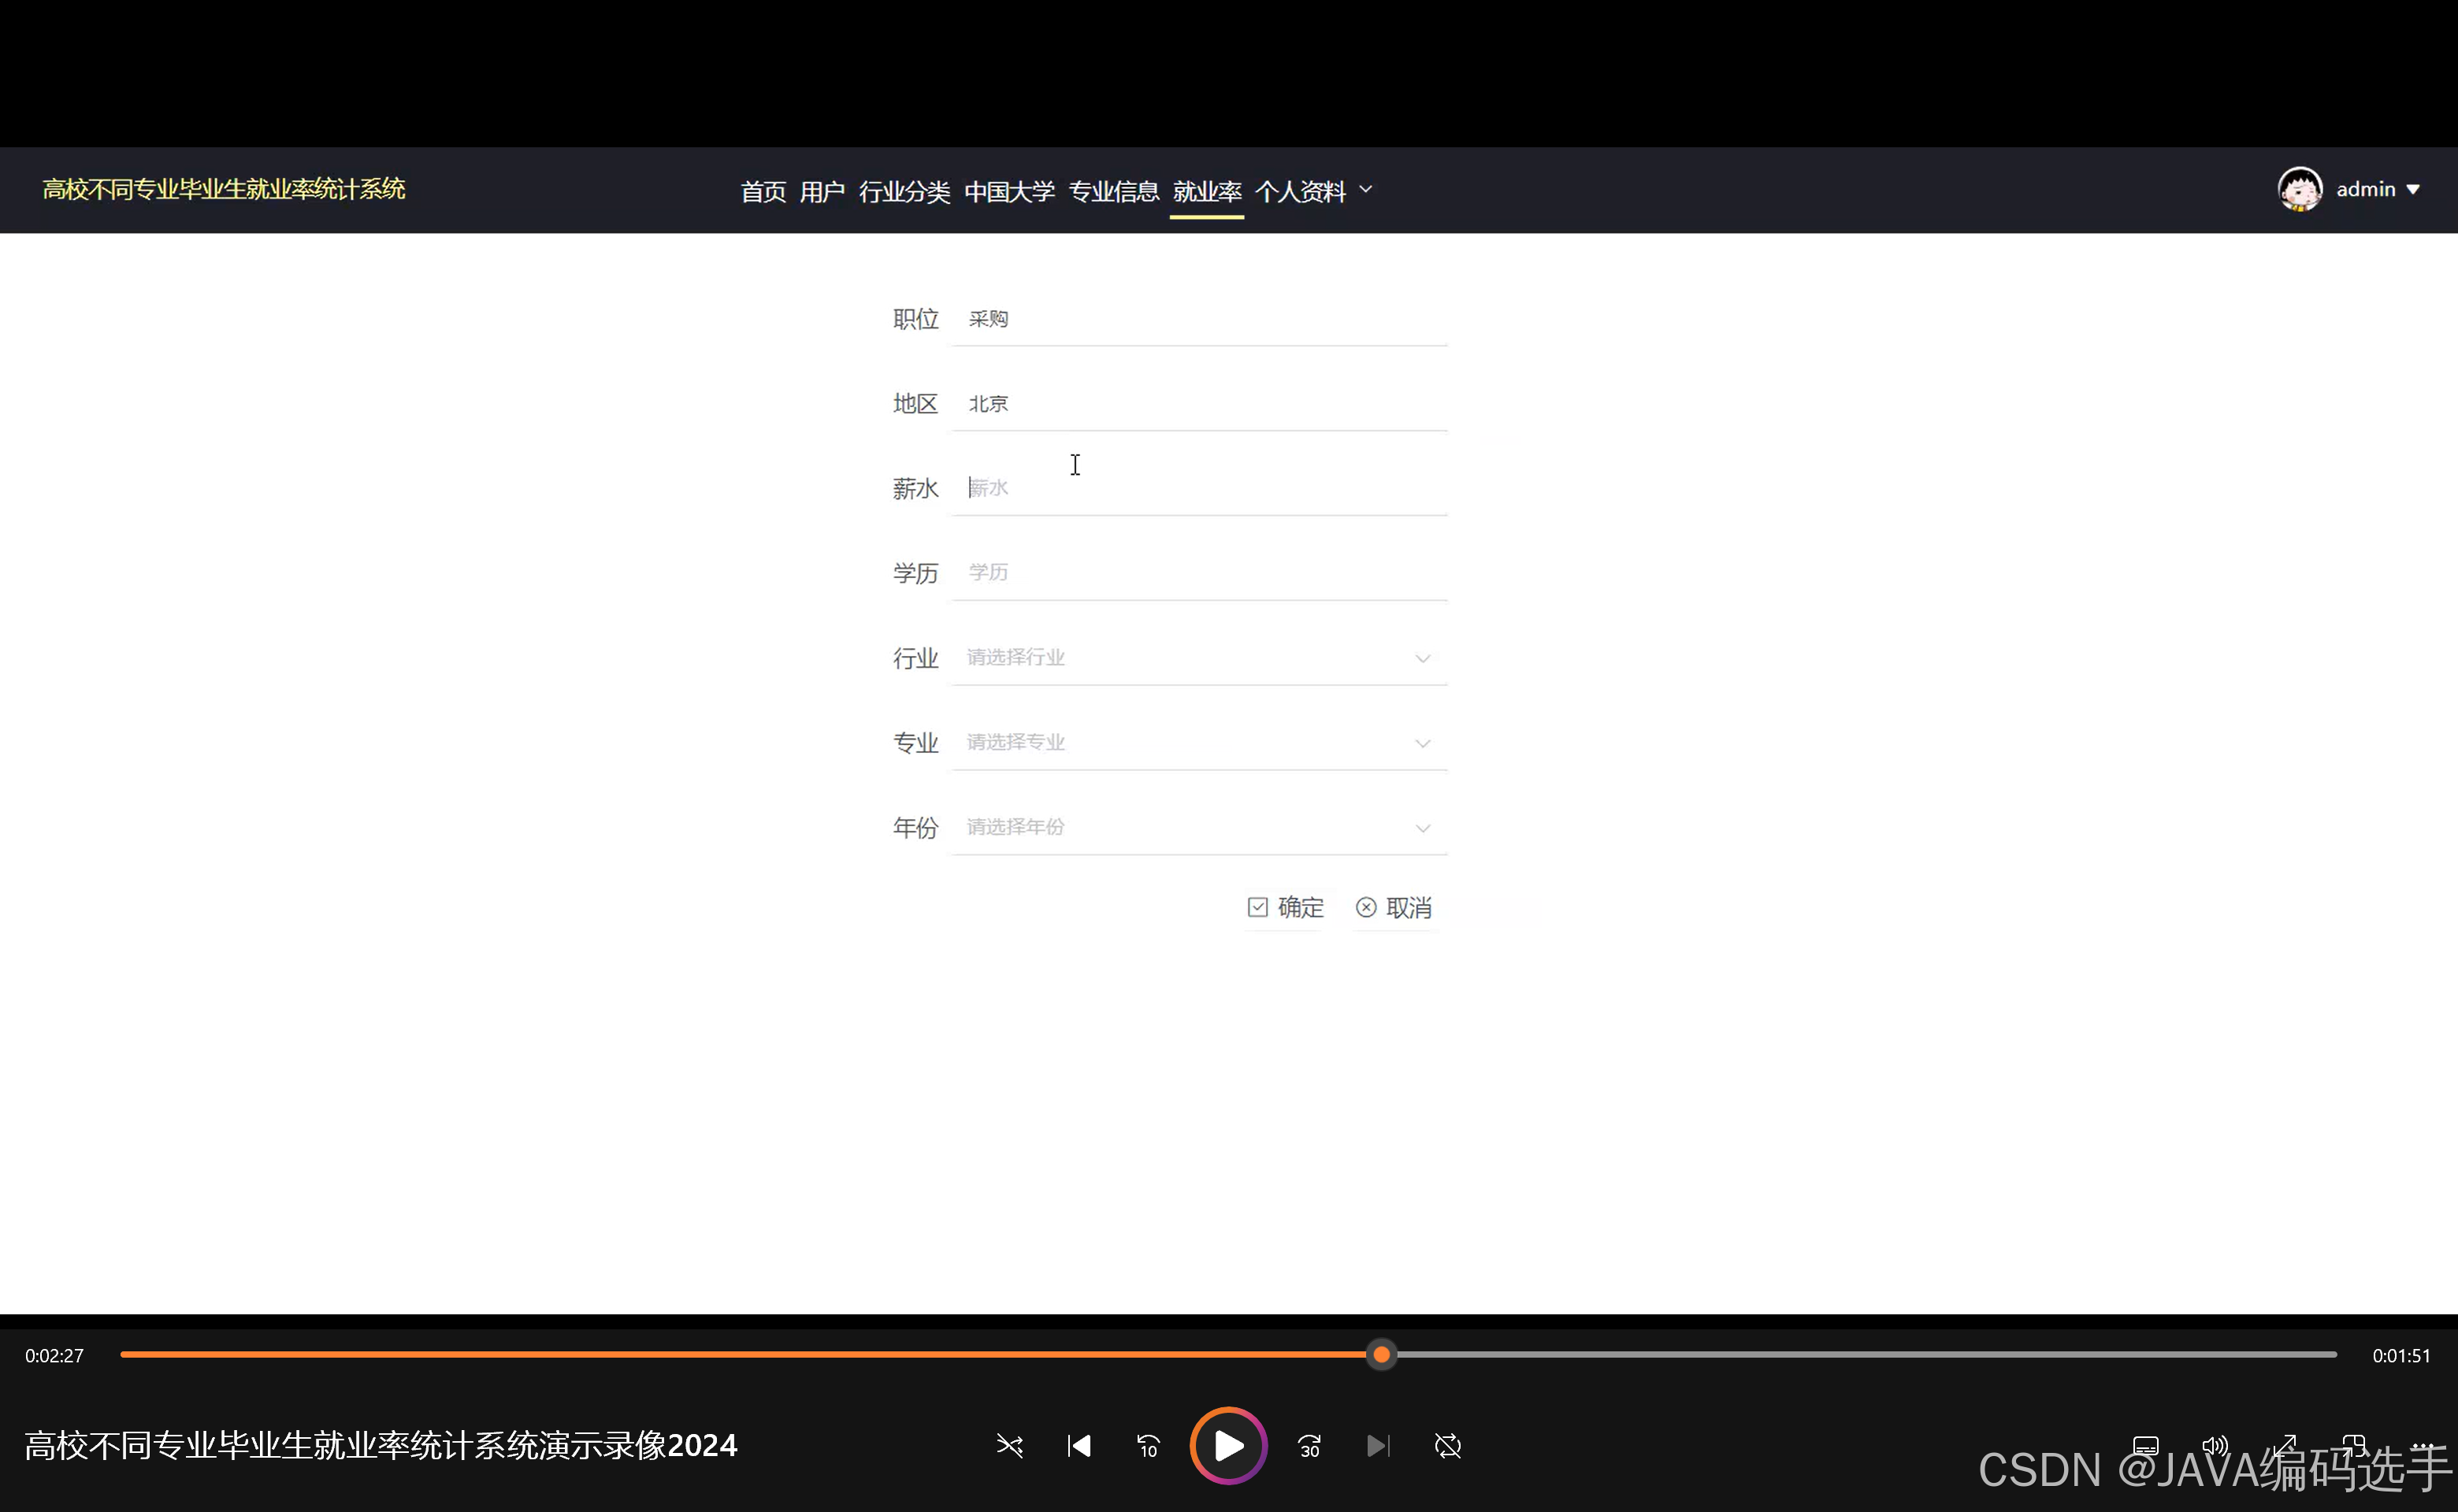
Task: Click the cancel 取消 circle-x icon
Action: [x=1365, y=907]
